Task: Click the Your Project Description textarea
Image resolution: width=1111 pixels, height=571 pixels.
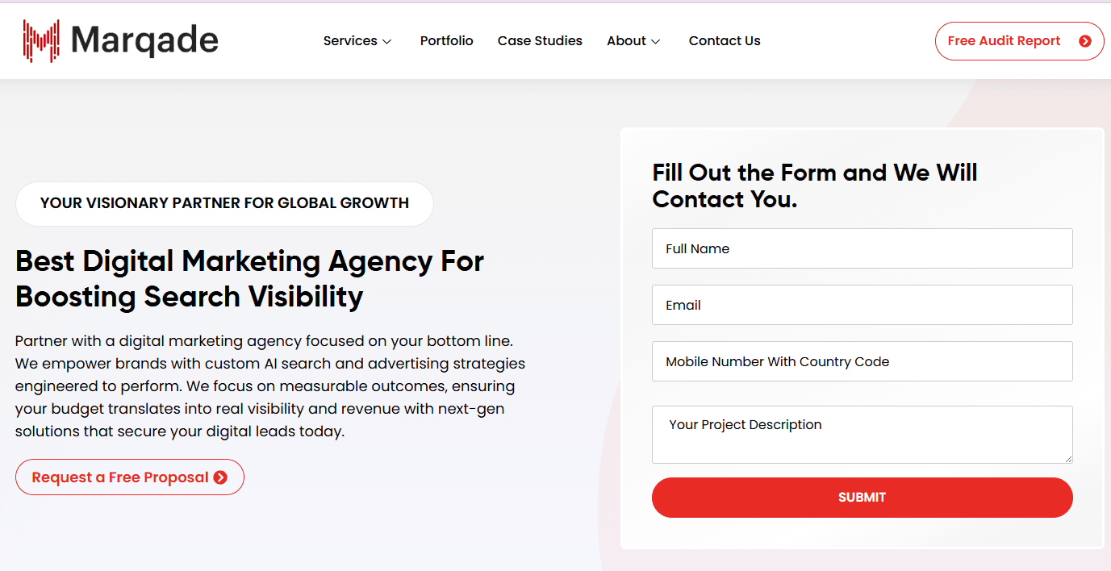Action: point(862,435)
